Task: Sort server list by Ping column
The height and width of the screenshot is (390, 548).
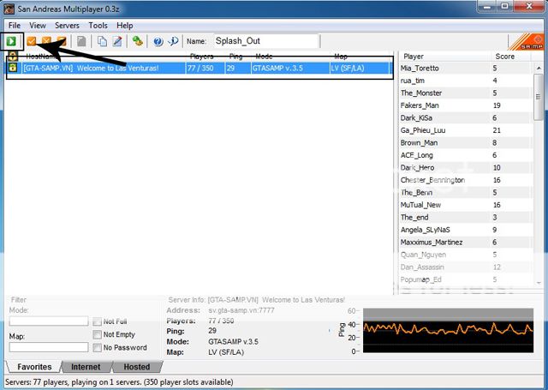Action: 235,57
